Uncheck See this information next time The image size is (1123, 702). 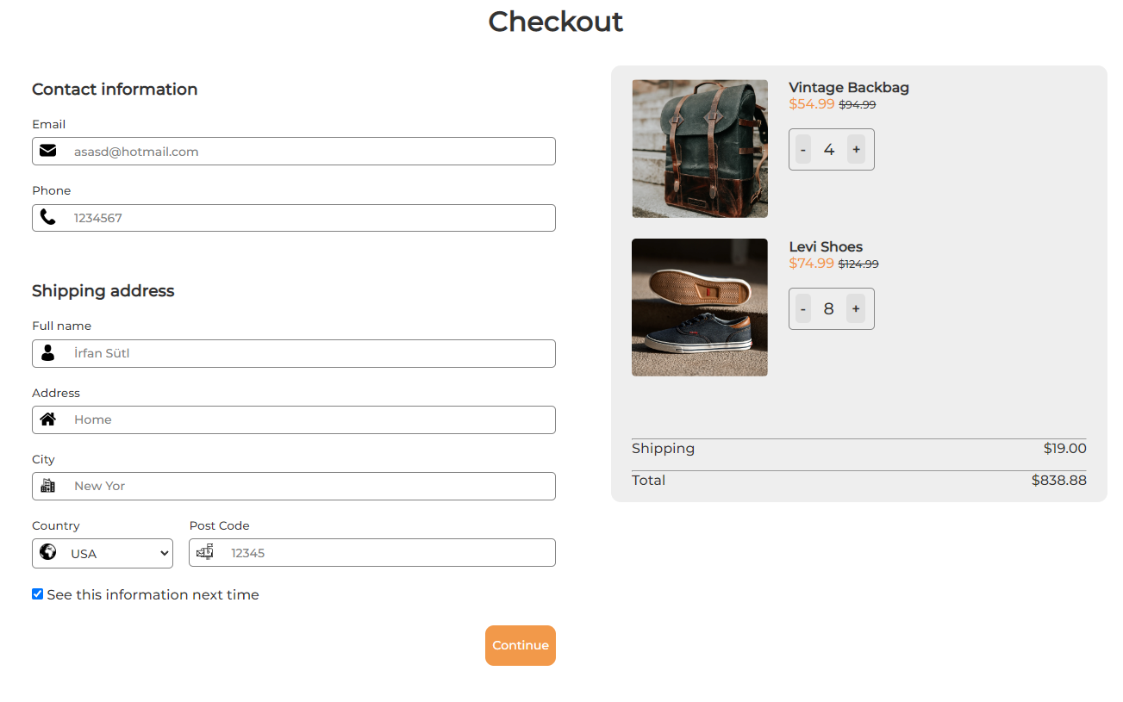[38, 594]
